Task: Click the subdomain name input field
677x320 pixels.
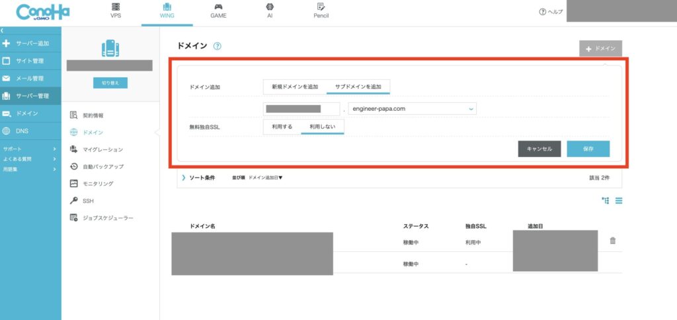Action: [301, 108]
